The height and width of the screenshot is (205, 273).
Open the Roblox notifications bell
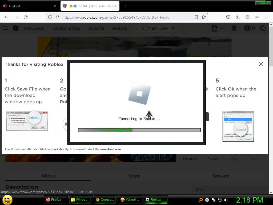(x=234, y=28)
